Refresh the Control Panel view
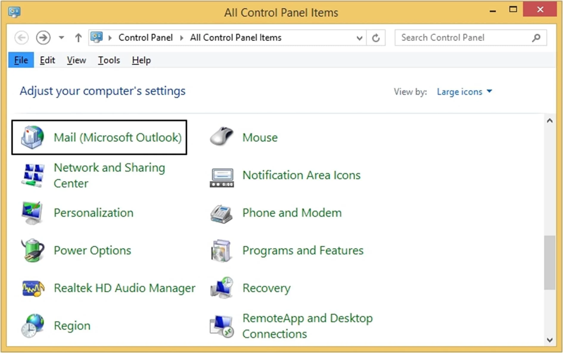The height and width of the screenshot is (353, 563). coord(376,38)
